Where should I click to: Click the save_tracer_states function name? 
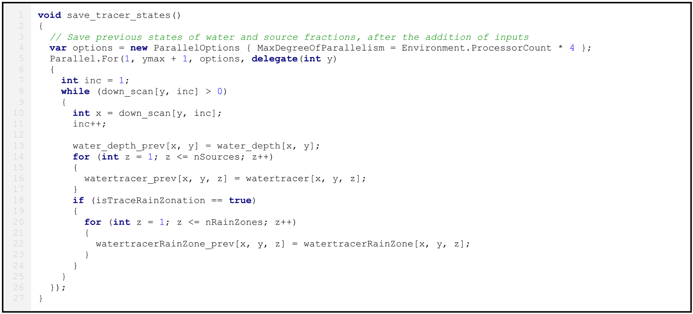(x=118, y=15)
